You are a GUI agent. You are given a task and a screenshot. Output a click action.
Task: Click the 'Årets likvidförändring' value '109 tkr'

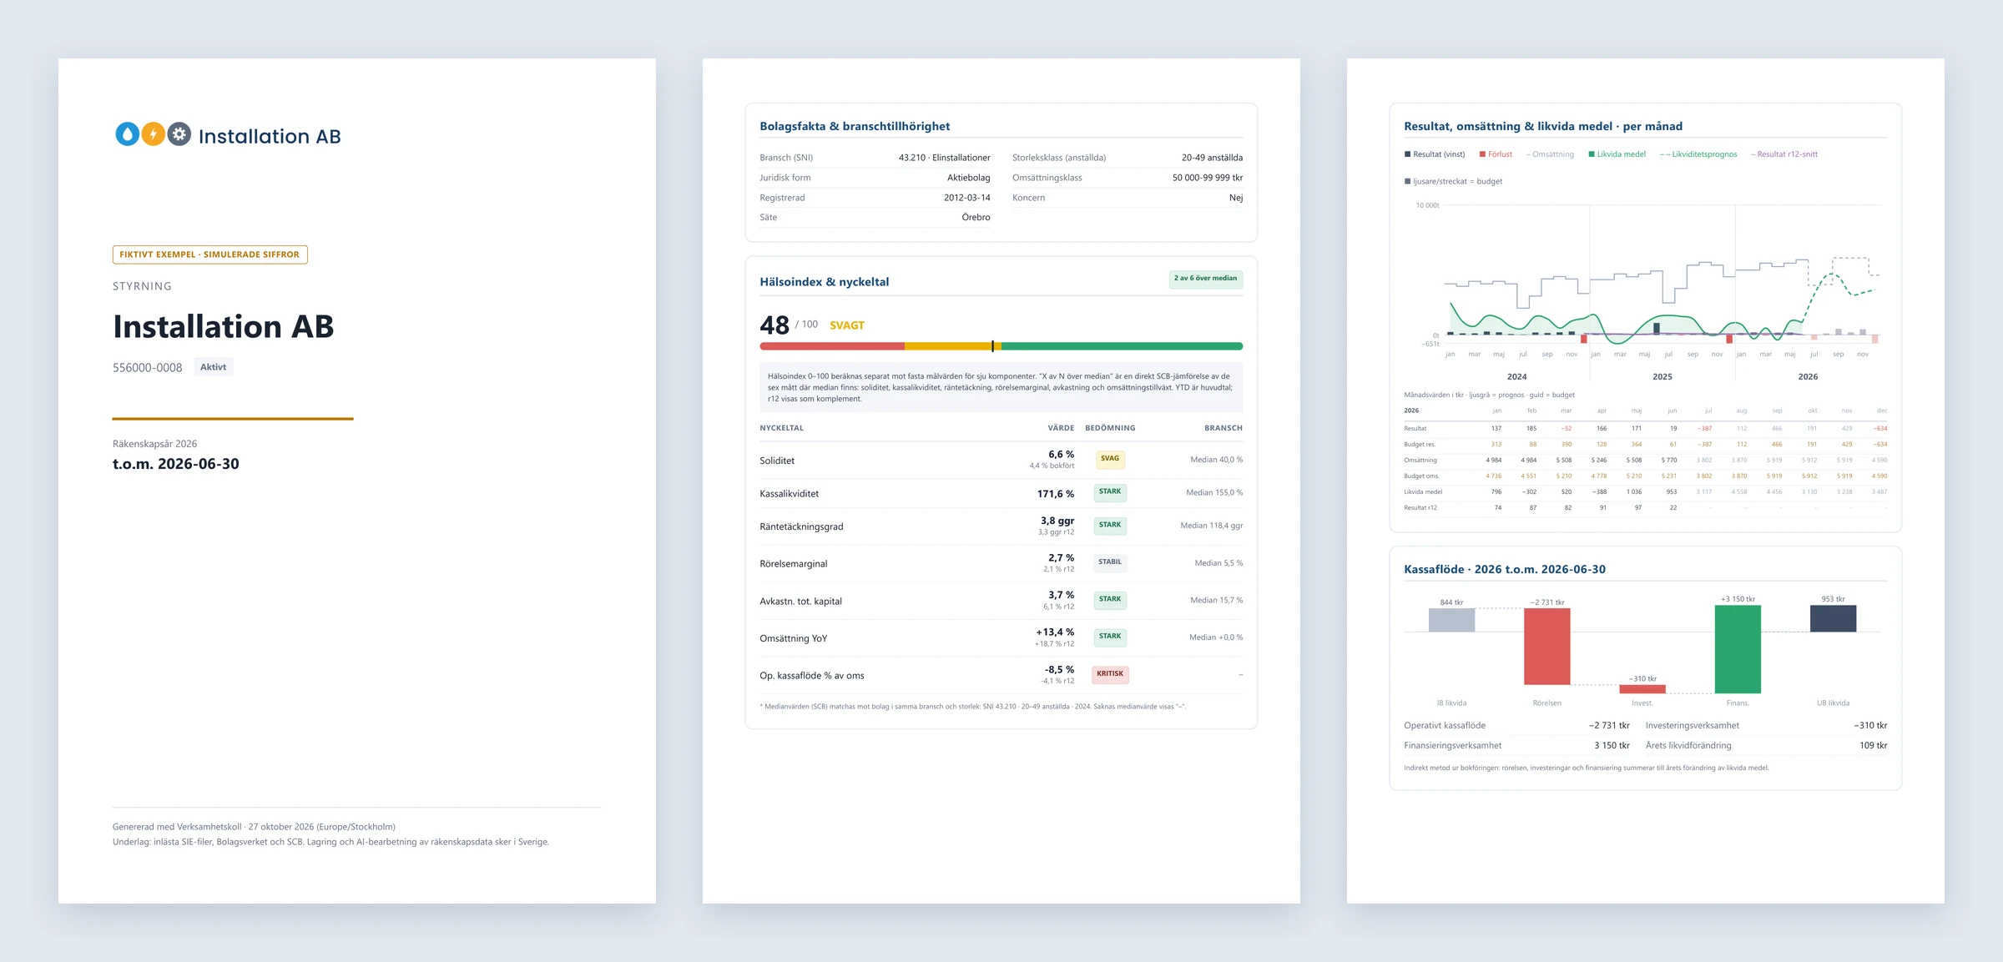click(x=1873, y=746)
